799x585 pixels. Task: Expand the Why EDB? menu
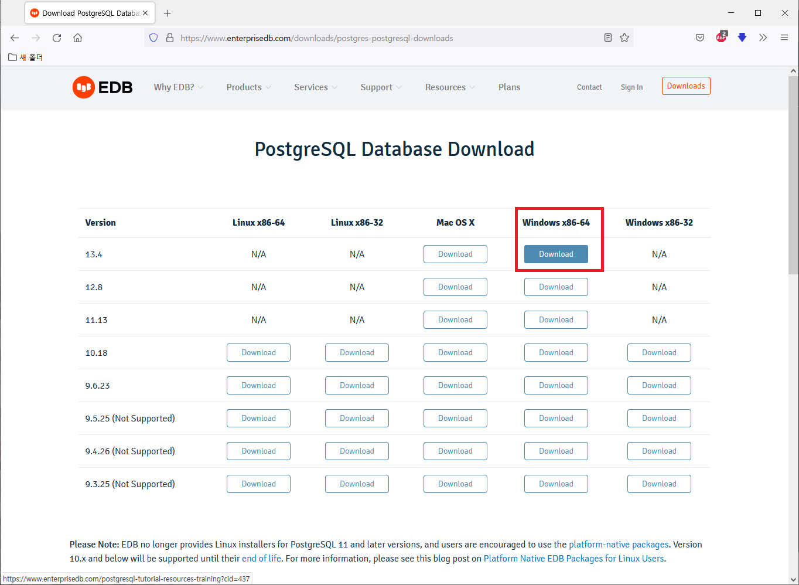pos(179,87)
